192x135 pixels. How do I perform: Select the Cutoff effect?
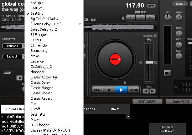click(x=54, y=109)
